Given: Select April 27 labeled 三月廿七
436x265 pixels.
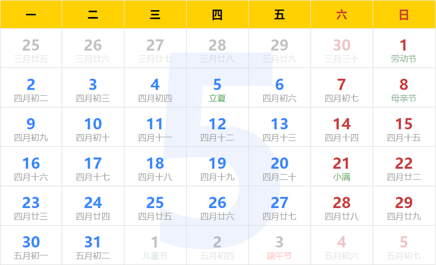Looking at the screenshot, I should click(155, 48).
